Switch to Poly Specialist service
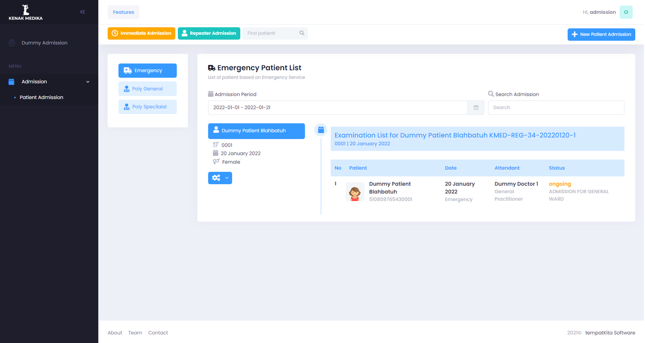Screen dimensions: 645x343 pos(148,107)
